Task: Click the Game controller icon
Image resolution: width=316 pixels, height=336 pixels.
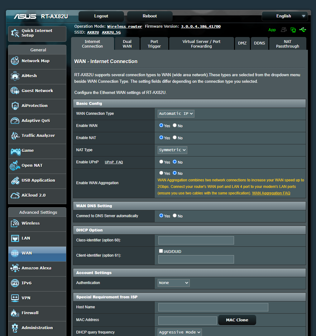Action: point(16,152)
